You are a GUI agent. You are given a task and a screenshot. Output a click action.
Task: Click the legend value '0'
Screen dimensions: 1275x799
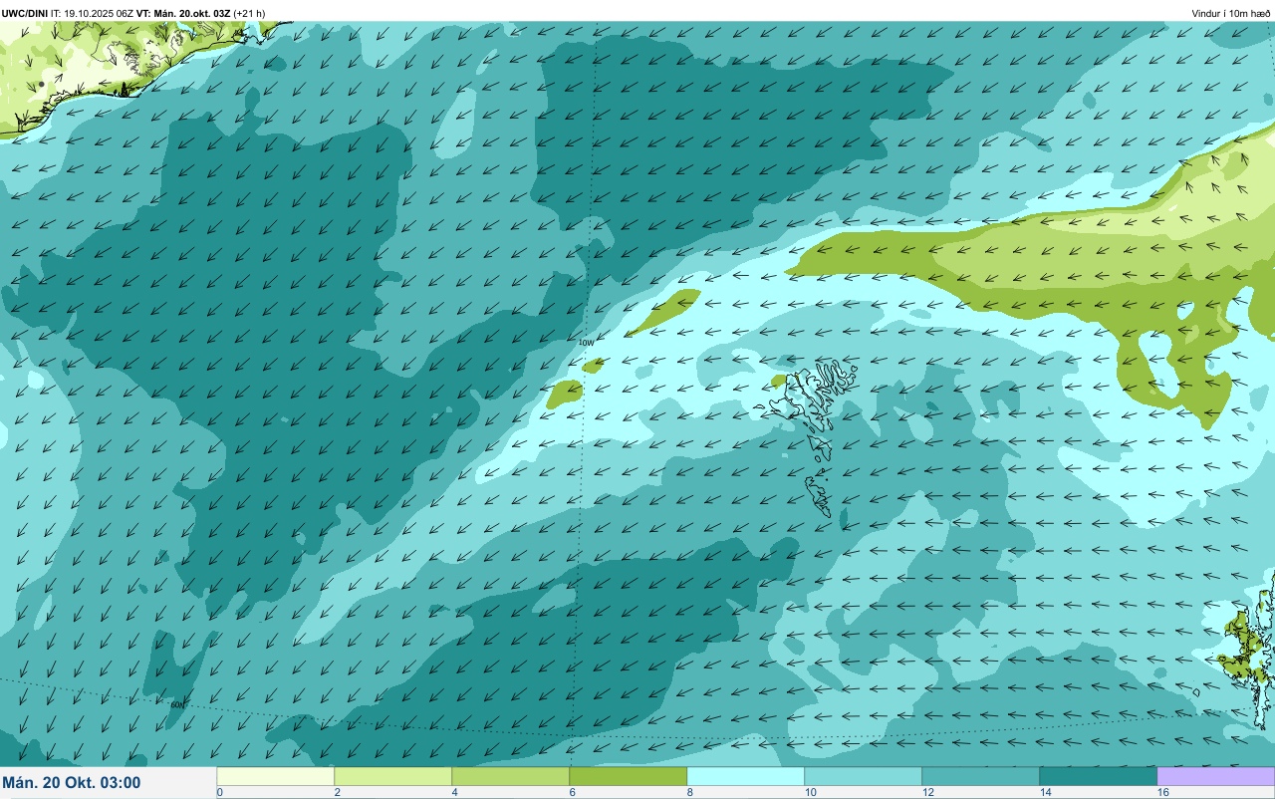pyautogui.click(x=220, y=792)
